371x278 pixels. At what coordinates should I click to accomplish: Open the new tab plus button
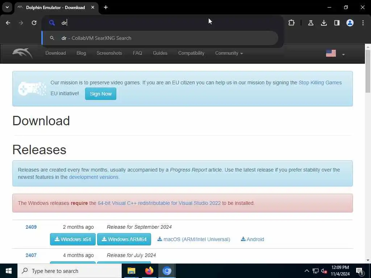point(106,7)
